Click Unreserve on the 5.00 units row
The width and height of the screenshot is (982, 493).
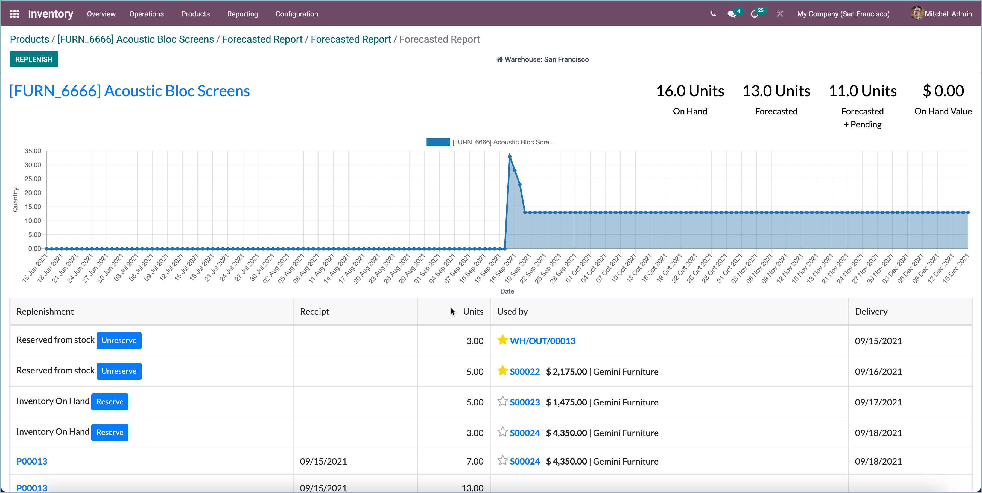click(119, 370)
